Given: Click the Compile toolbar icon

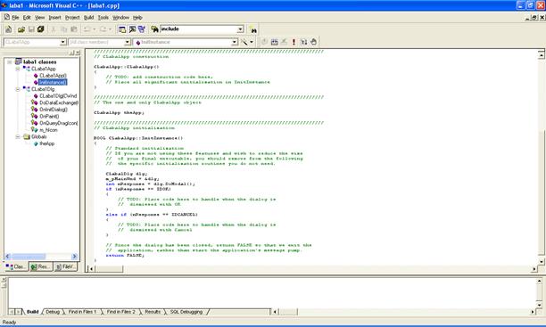Looking at the screenshot, I should tap(264, 42).
